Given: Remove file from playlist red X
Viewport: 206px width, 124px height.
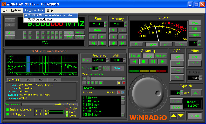Looking at the screenshot, I should (119, 92).
